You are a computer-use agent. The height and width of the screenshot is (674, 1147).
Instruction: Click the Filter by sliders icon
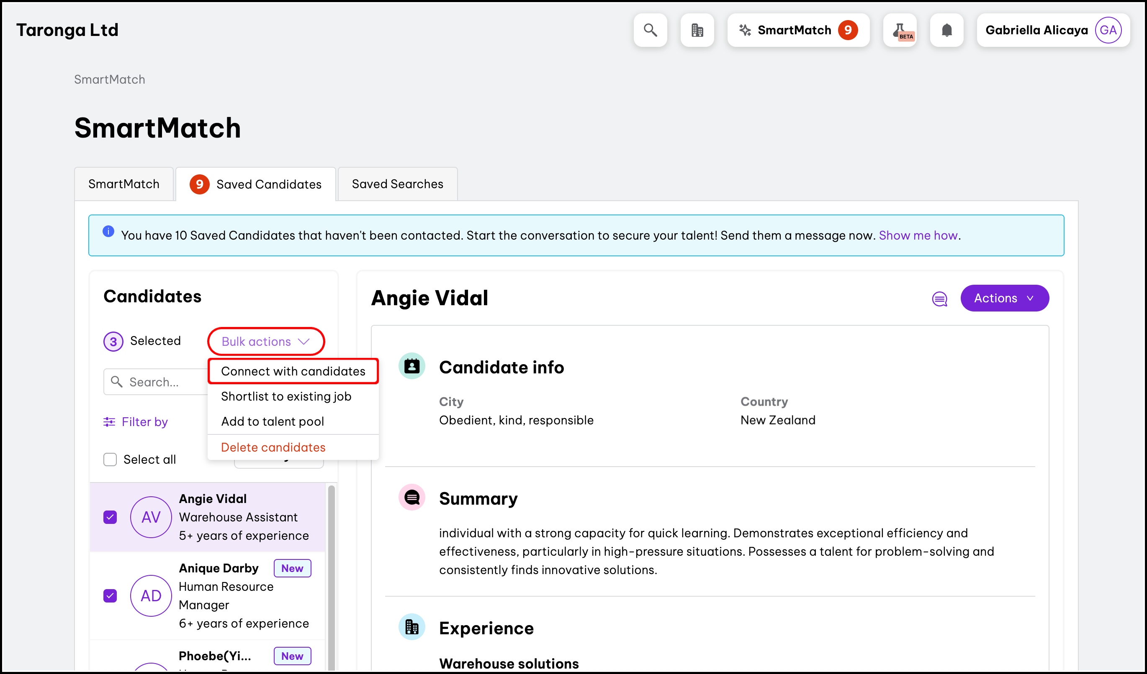[x=109, y=422]
